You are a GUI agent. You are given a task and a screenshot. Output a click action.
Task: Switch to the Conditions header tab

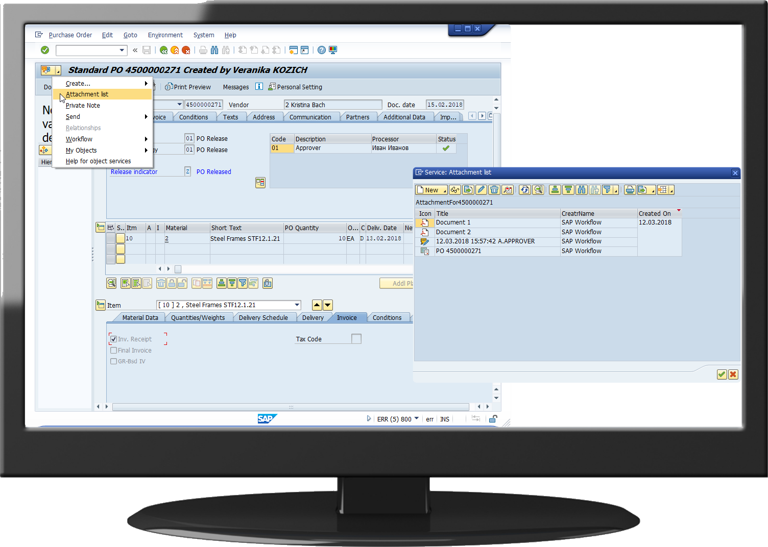pos(194,117)
